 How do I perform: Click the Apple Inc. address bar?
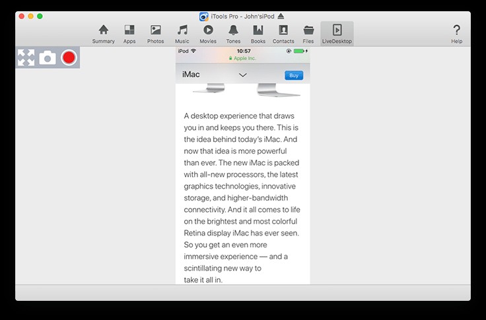point(243,58)
